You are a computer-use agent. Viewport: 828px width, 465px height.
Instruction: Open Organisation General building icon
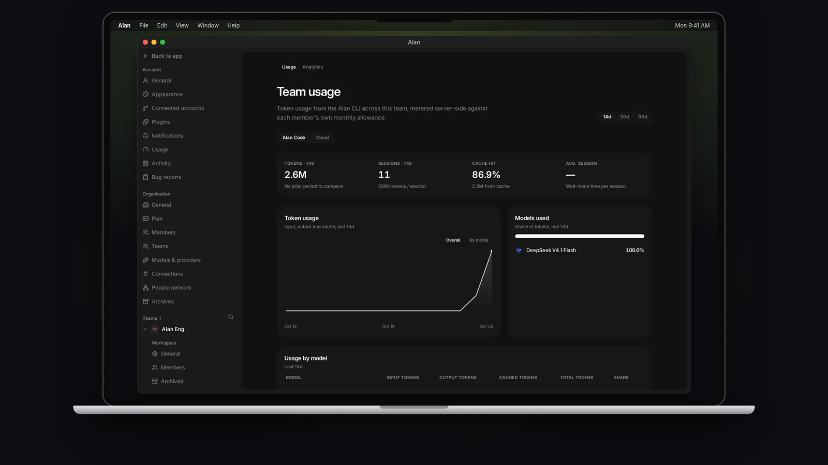(145, 205)
